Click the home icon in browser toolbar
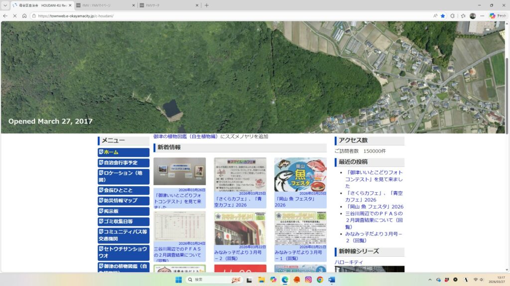The height and width of the screenshot is (286, 510). click(24, 16)
